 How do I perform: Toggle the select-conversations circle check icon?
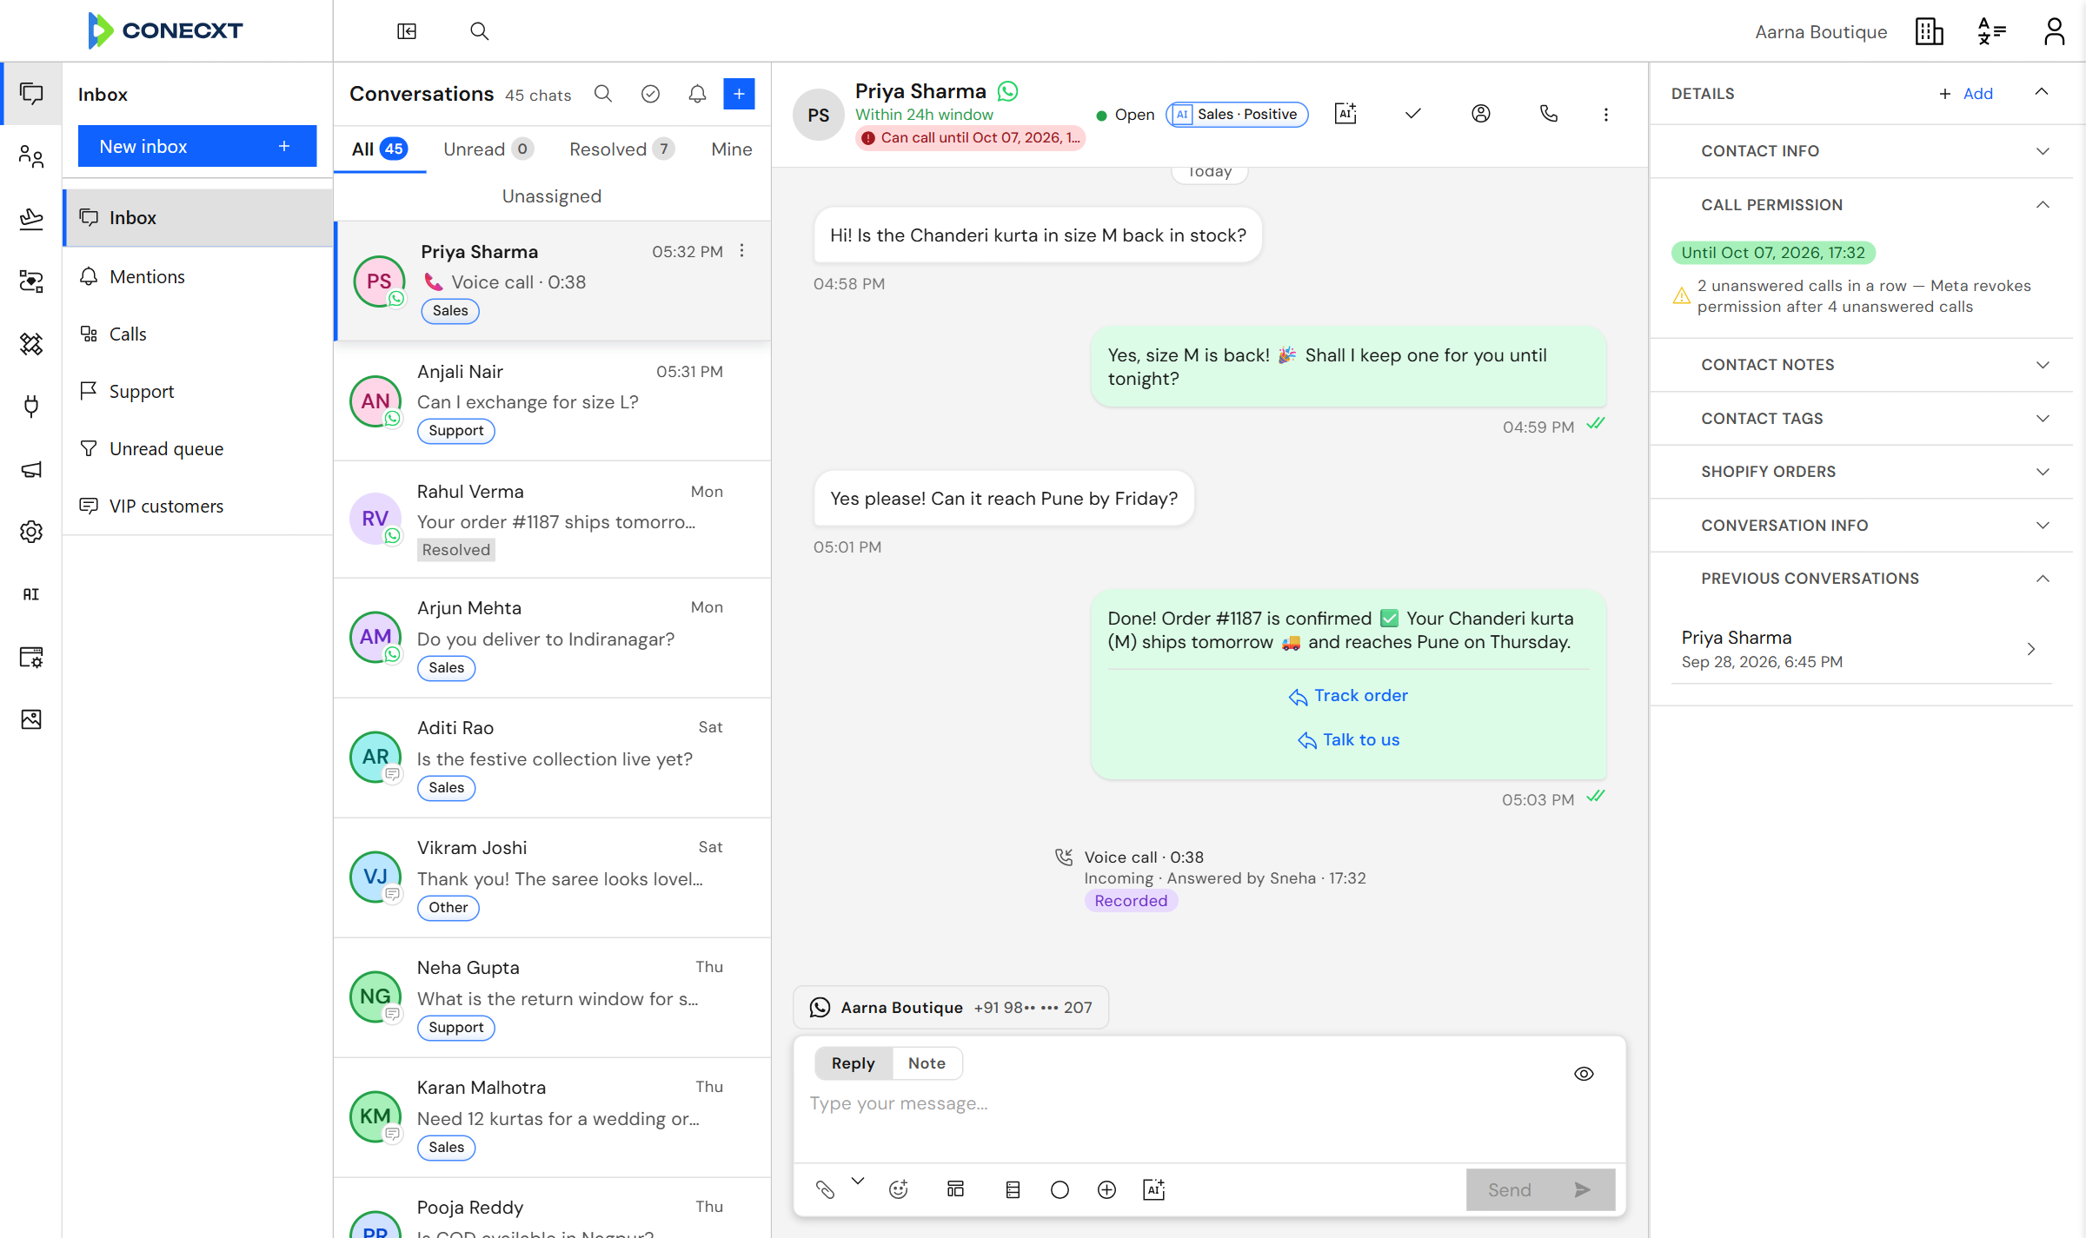[x=650, y=94]
